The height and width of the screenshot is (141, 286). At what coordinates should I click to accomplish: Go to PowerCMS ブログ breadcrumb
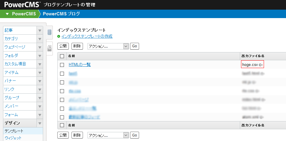(61, 14)
